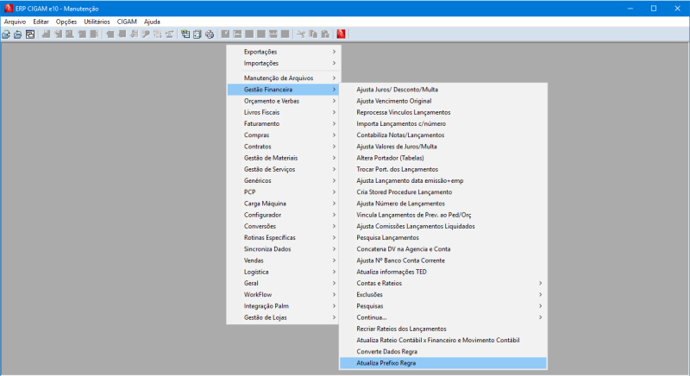Image resolution: width=690 pixels, height=376 pixels.
Task: Expand the Exportações submenu arrow
Action: click(334, 52)
